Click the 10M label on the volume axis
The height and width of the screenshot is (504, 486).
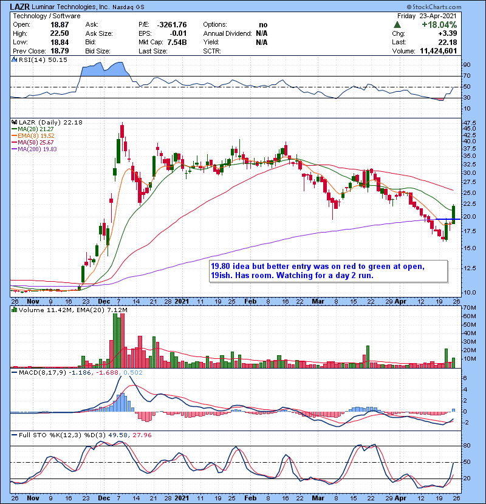(470, 359)
